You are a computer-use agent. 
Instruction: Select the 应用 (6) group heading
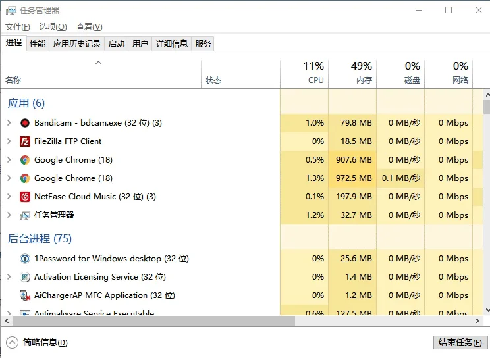pos(26,103)
